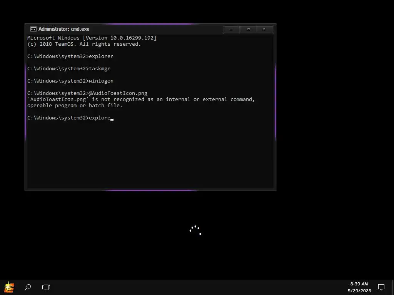Screen dimensions: 394x295
Task: Click 'Administrator: cmd.exe' title text
Action: 64,29
